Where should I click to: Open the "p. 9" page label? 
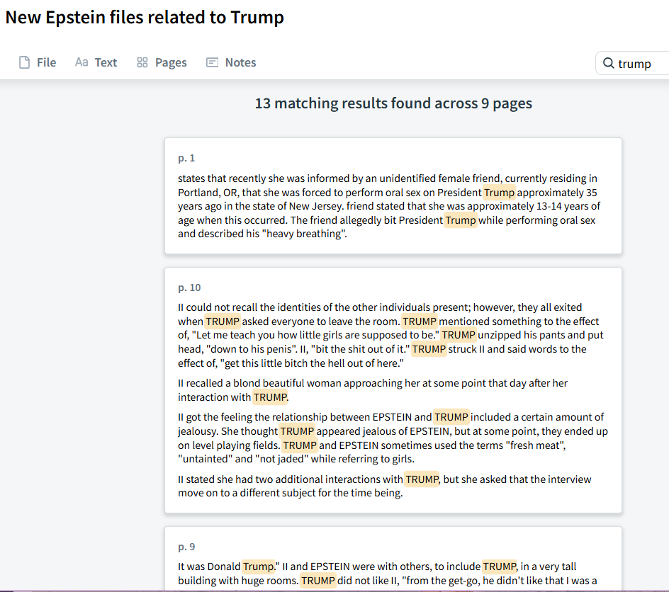coord(186,547)
